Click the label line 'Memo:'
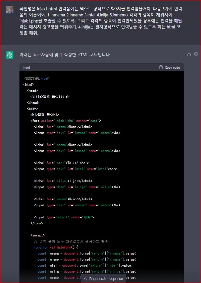Viewport: 201px width, 283px height. coord(63,199)
